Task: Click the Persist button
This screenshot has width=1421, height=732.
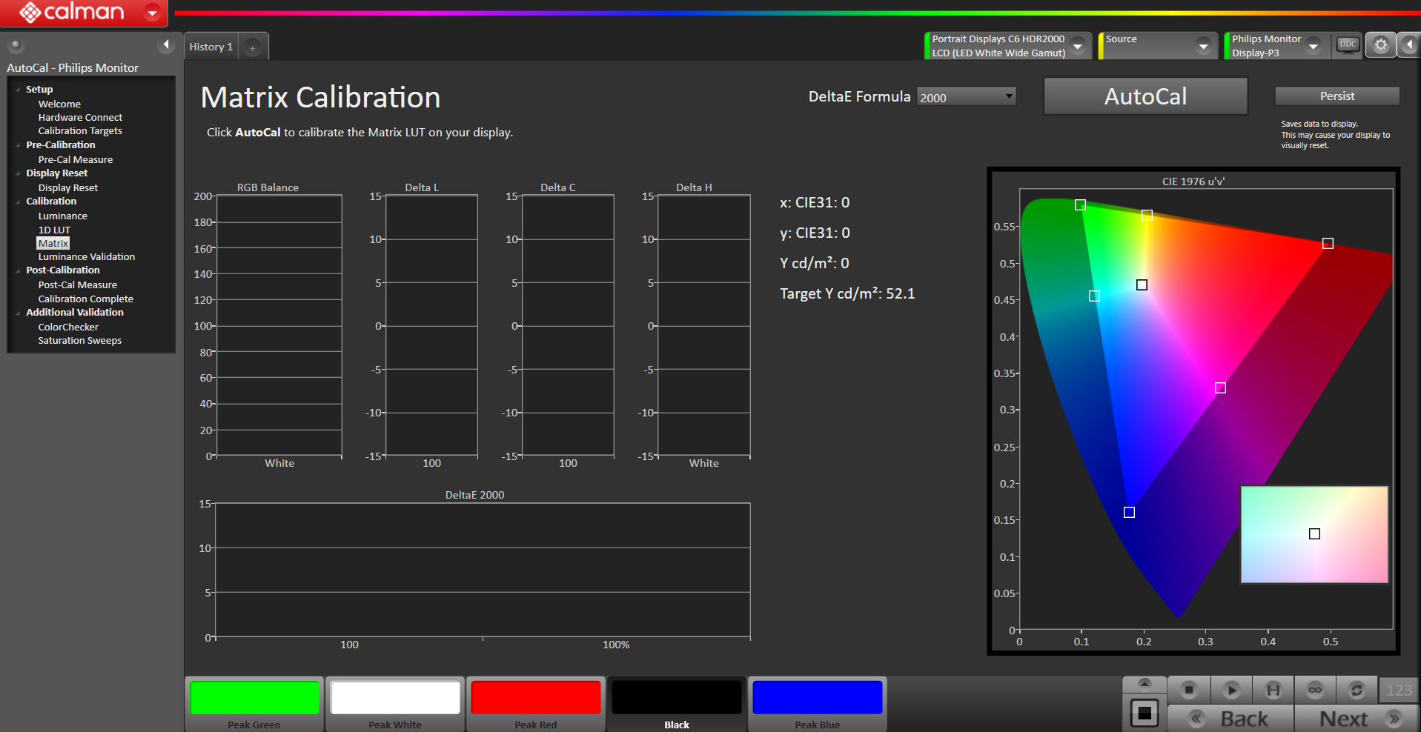Action: [x=1337, y=96]
